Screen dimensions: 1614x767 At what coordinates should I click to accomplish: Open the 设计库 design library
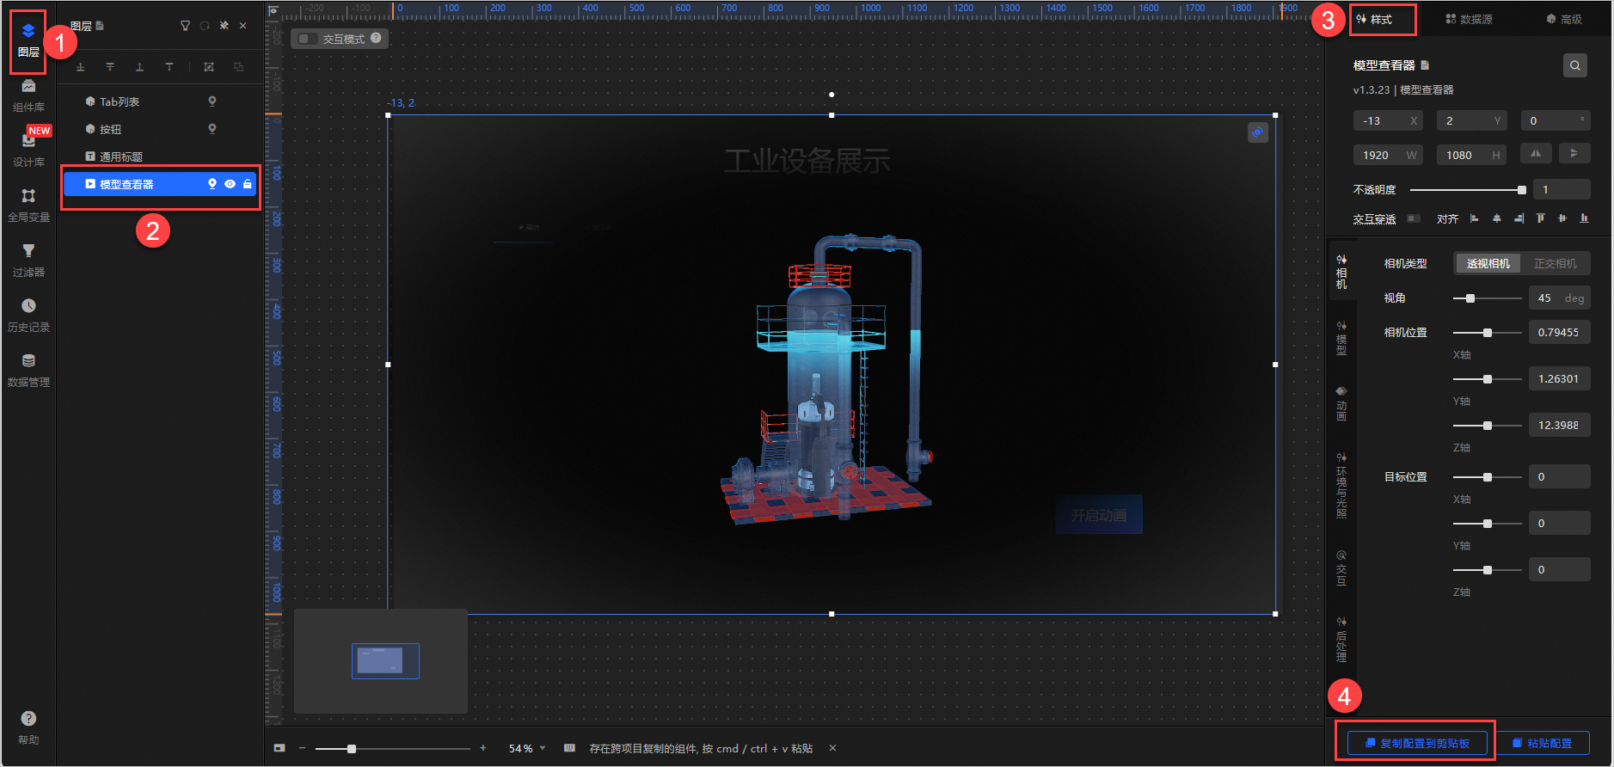coord(28,150)
